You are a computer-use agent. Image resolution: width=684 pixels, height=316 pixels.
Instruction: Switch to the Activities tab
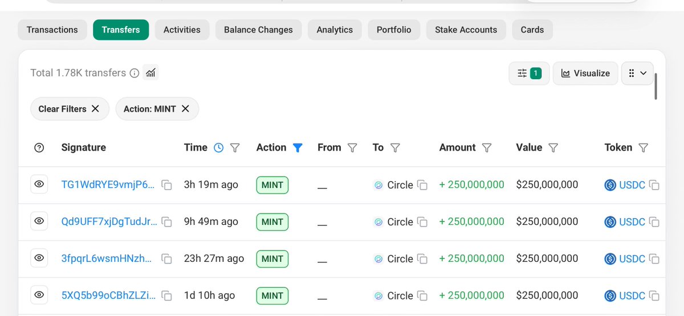coord(182,30)
